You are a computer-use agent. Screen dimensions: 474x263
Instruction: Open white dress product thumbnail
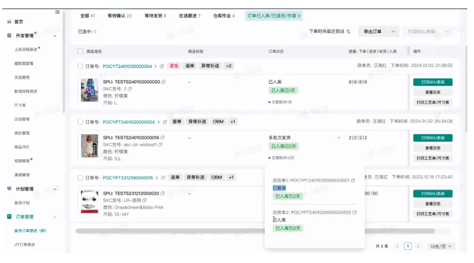click(x=89, y=146)
